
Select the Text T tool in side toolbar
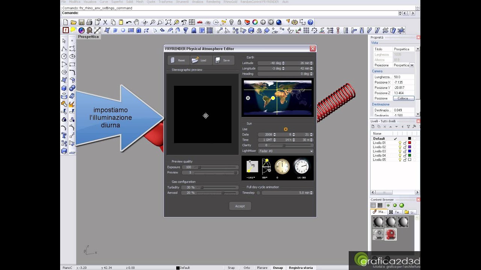coord(64,135)
